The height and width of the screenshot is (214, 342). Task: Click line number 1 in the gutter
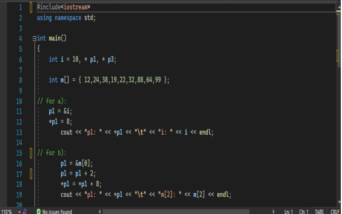coord(21,8)
